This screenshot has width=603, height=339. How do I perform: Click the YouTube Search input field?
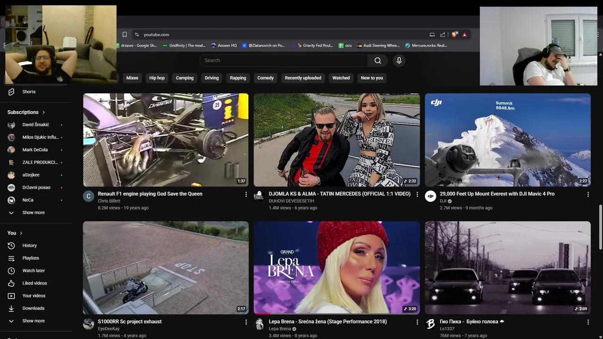(x=284, y=60)
